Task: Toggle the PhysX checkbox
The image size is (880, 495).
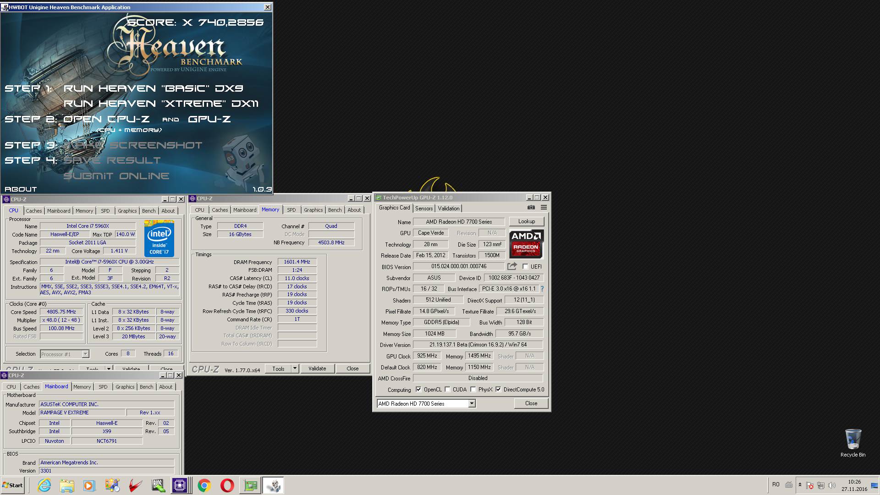Action: pyautogui.click(x=473, y=390)
